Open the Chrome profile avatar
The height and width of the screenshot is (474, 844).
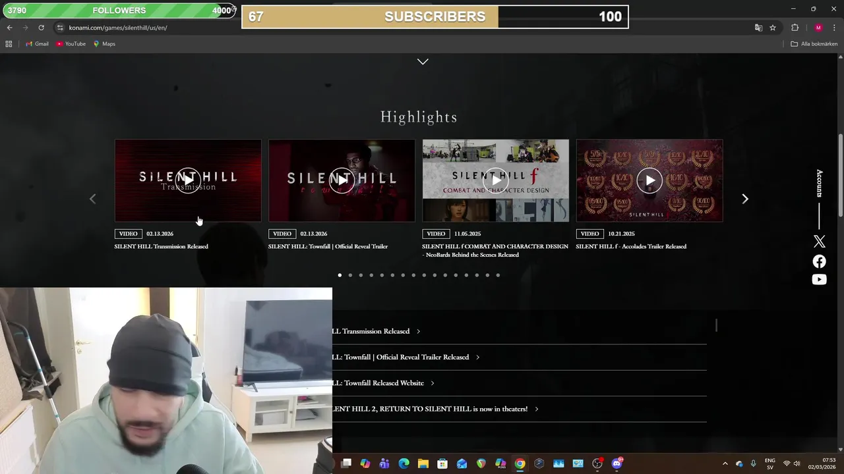coord(818,28)
